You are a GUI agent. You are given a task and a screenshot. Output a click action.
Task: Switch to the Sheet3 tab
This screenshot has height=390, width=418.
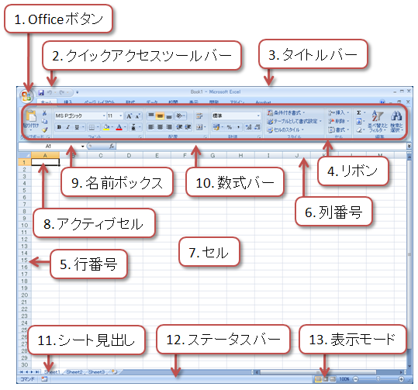(x=96, y=371)
